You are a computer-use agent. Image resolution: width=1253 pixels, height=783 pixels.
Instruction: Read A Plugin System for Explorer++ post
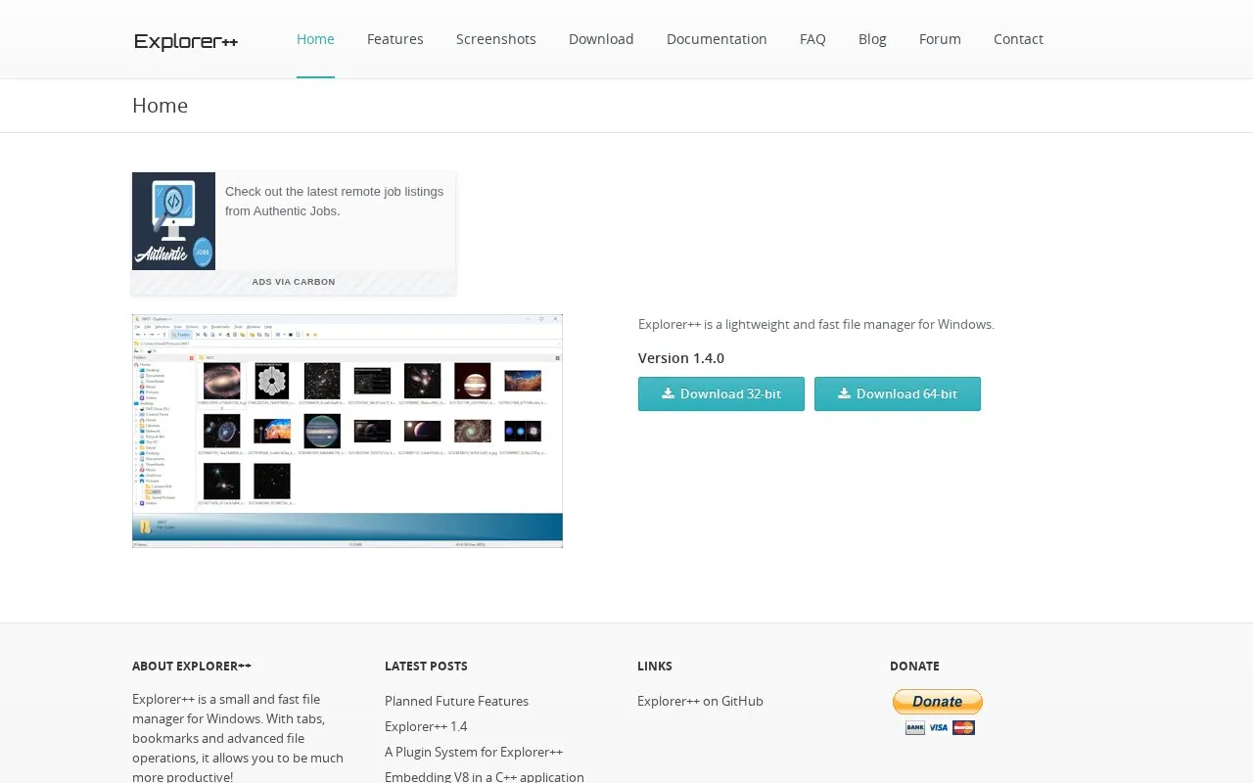pos(474,752)
